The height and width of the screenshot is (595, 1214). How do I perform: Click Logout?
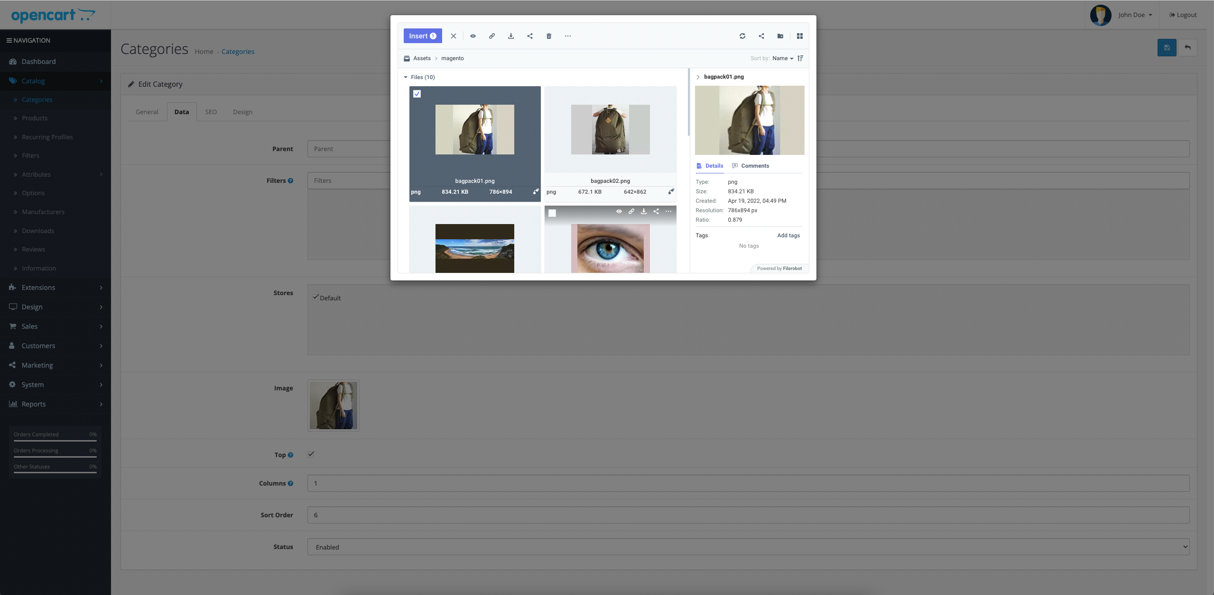[1183, 15]
